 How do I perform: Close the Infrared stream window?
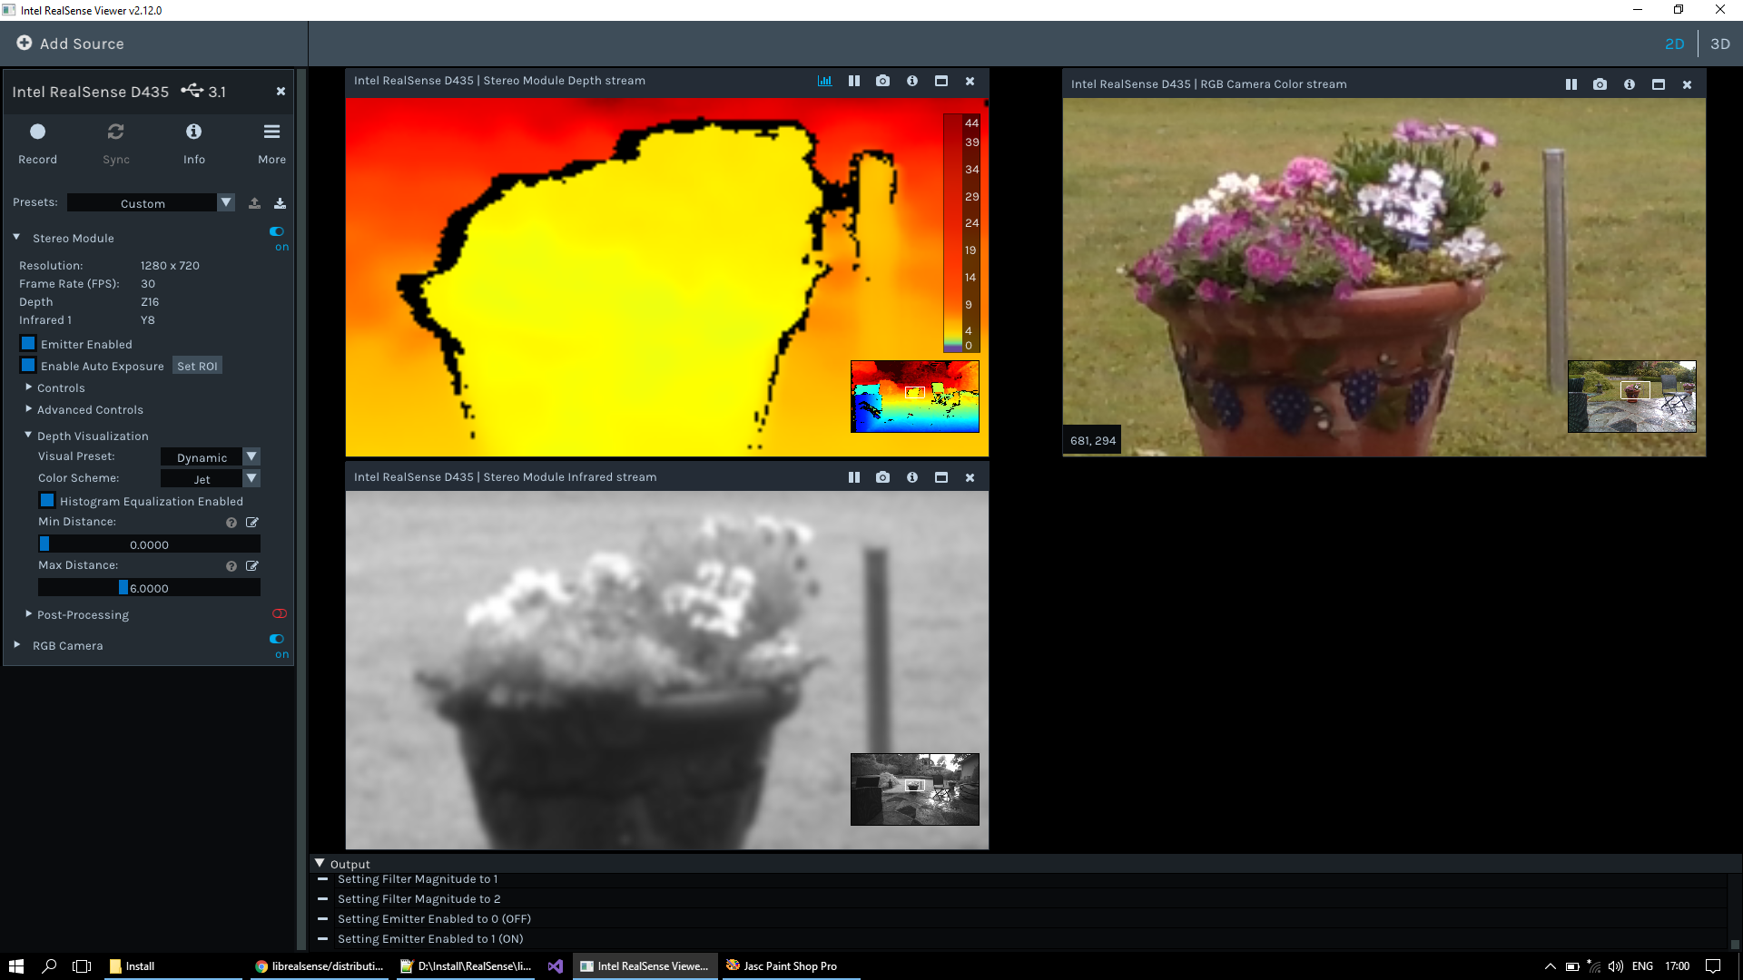[x=970, y=477]
